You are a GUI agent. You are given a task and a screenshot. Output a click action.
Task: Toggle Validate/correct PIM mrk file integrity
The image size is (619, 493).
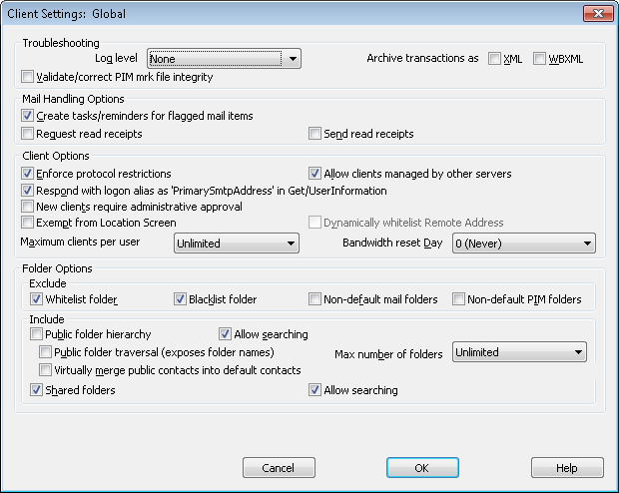(x=27, y=77)
